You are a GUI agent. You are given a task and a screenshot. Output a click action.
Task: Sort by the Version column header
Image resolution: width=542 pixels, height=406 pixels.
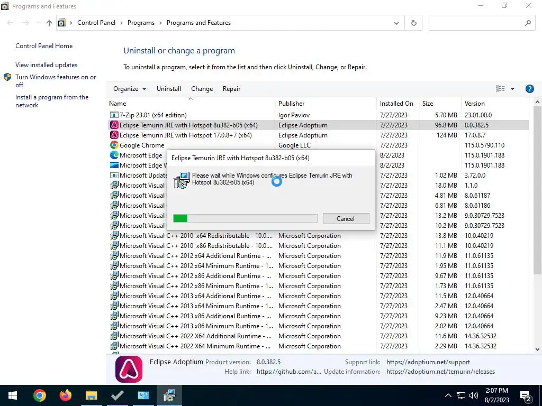click(x=495, y=103)
